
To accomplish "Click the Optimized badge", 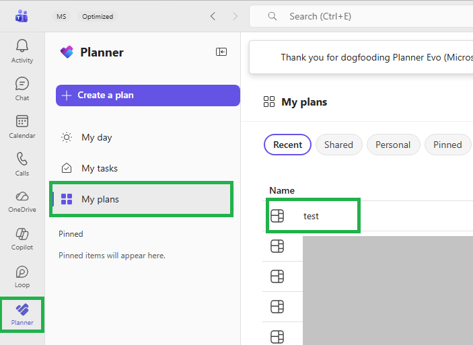I will pos(98,16).
